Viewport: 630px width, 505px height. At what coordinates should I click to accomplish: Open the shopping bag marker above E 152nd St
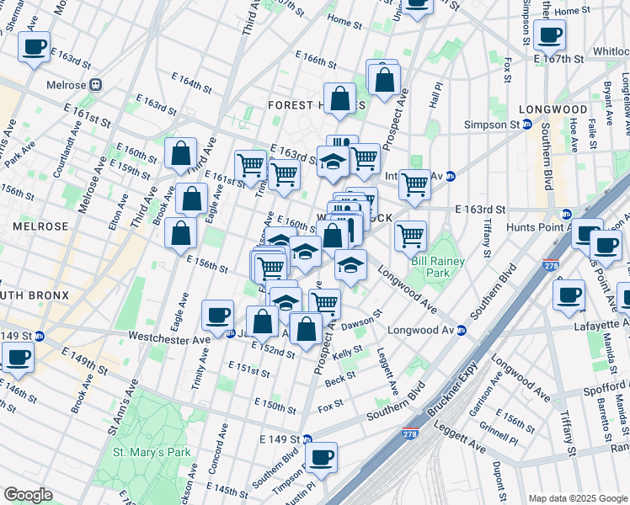(x=263, y=322)
